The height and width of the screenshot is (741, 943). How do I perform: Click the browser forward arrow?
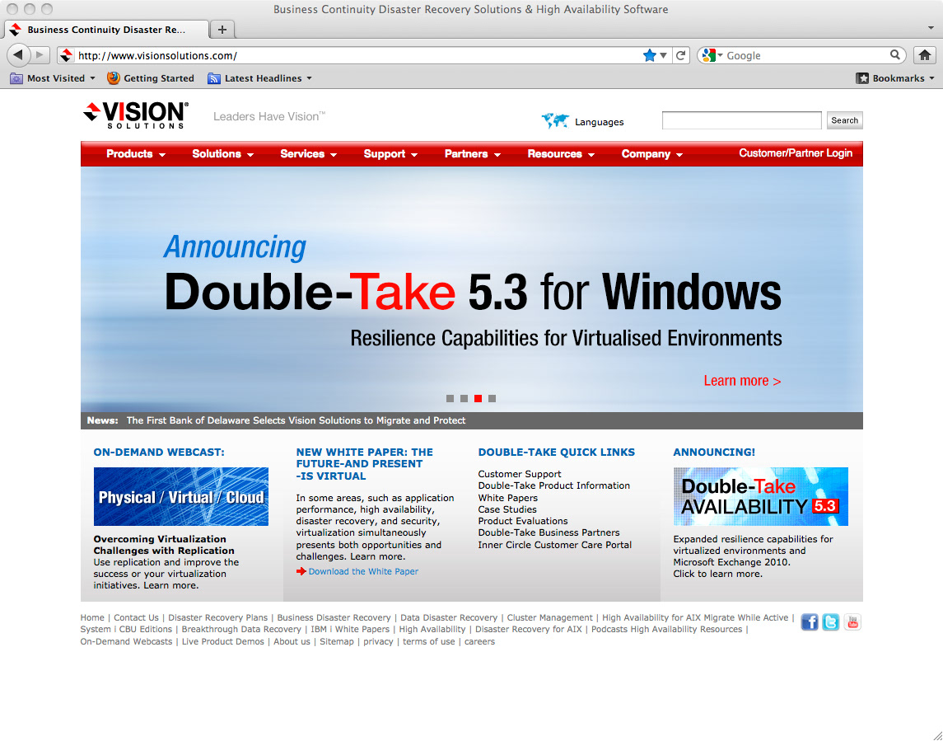(40, 55)
